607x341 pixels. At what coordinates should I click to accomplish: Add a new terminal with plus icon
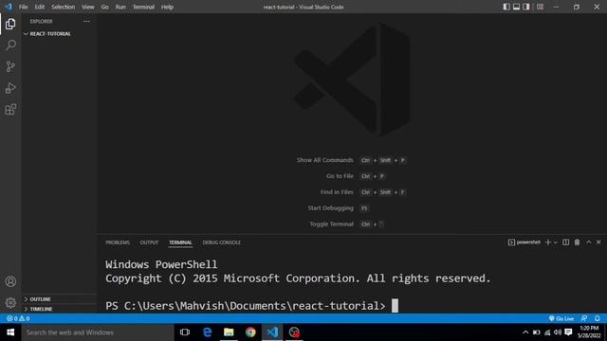coord(548,242)
